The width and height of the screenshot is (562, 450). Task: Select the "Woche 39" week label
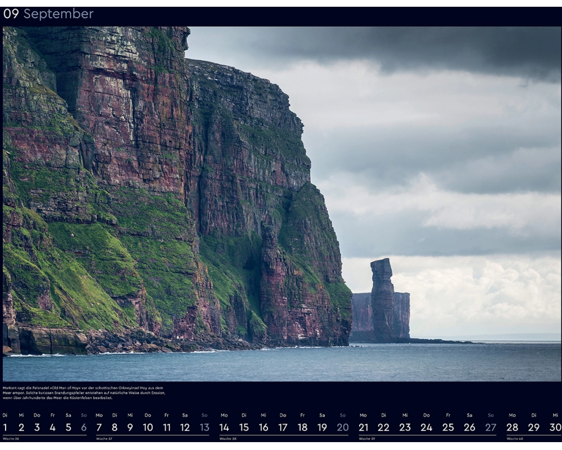click(366, 439)
